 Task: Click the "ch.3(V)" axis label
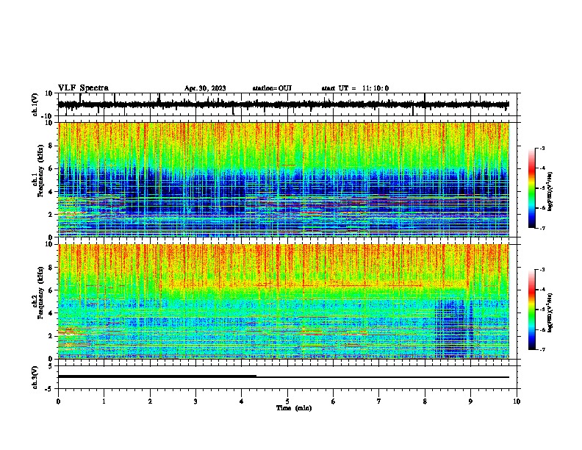(35, 377)
